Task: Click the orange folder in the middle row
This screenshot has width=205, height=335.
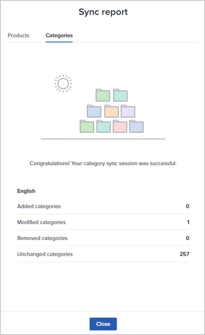Action: 111,111
